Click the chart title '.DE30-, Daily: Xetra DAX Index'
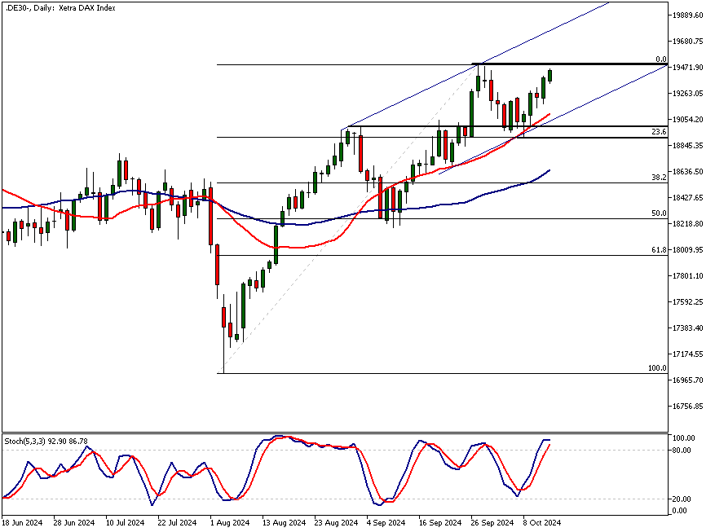The image size is (715, 532). pyautogui.click(x=60, y=8)
